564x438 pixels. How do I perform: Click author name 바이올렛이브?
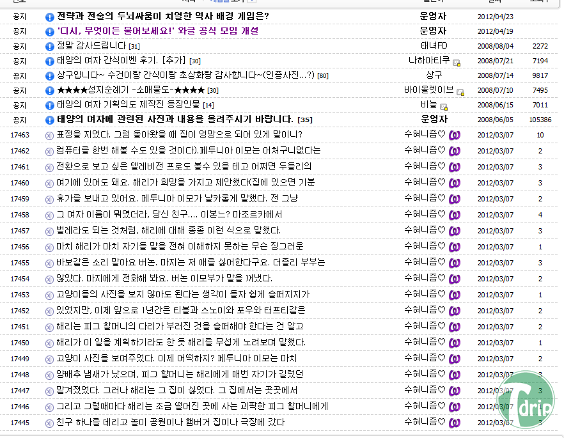(428, 90)
